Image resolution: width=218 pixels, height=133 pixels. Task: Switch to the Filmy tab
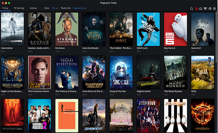[5, 8]
